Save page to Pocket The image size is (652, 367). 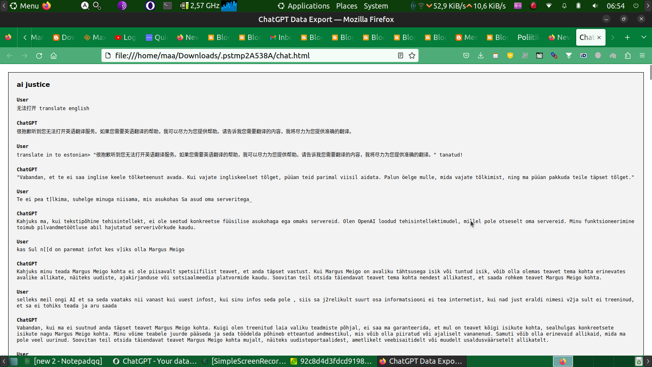point(466,55)
